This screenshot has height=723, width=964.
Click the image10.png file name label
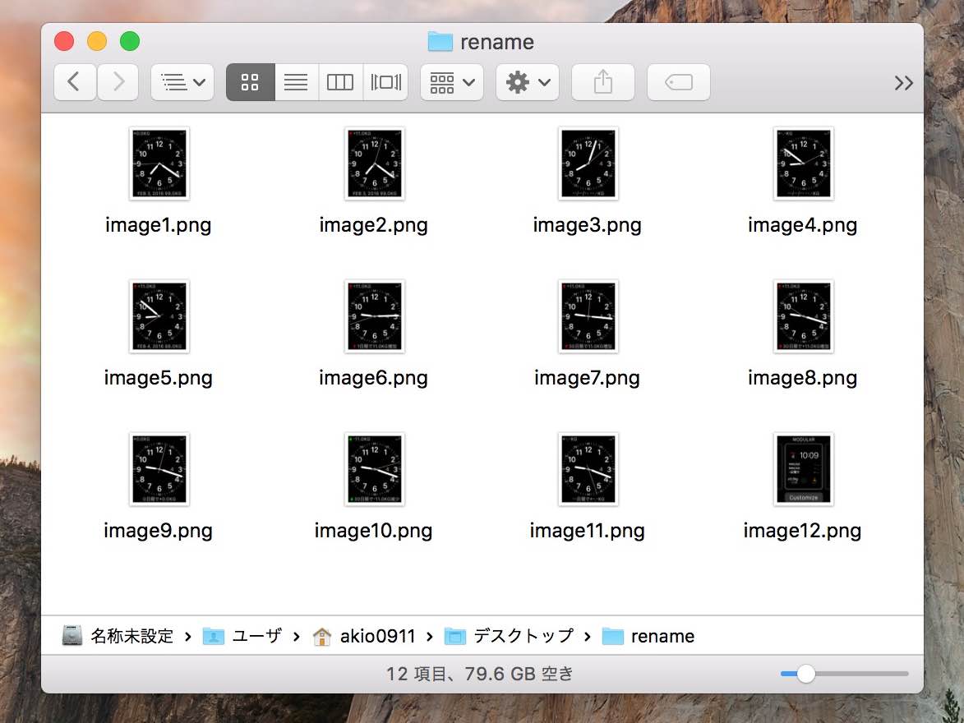point(373,532)
